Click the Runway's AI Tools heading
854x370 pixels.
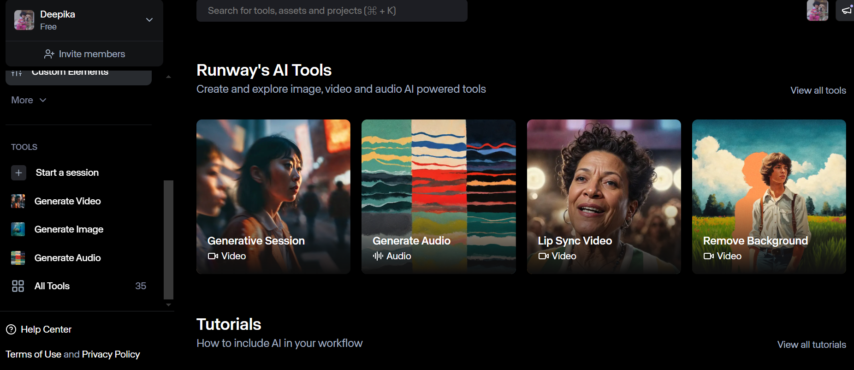click(264, 70)
